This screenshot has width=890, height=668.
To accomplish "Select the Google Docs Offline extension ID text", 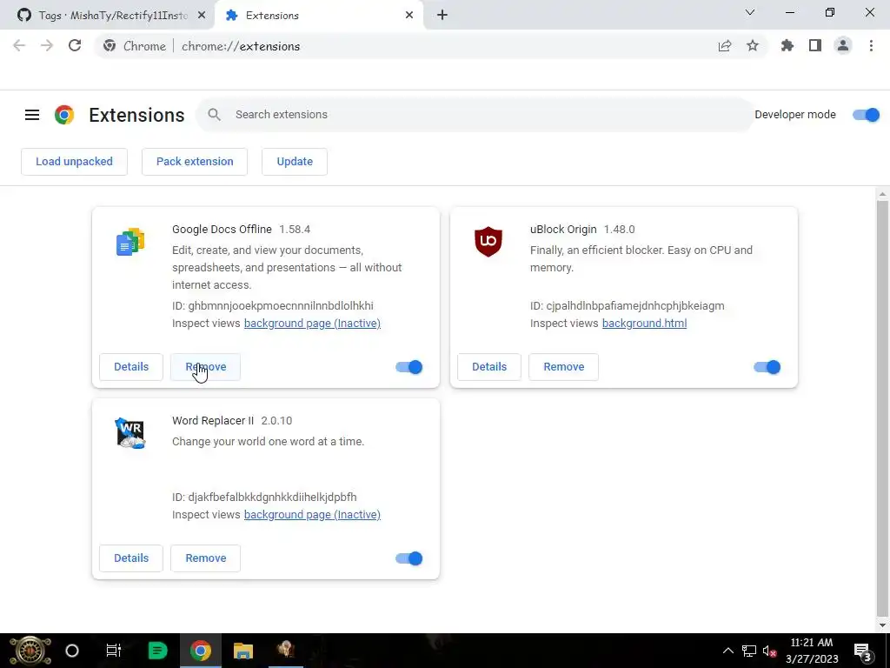I will (x=272, y=305).
